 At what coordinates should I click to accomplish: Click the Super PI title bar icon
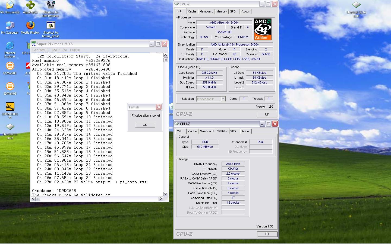click(x=34, y=44)
